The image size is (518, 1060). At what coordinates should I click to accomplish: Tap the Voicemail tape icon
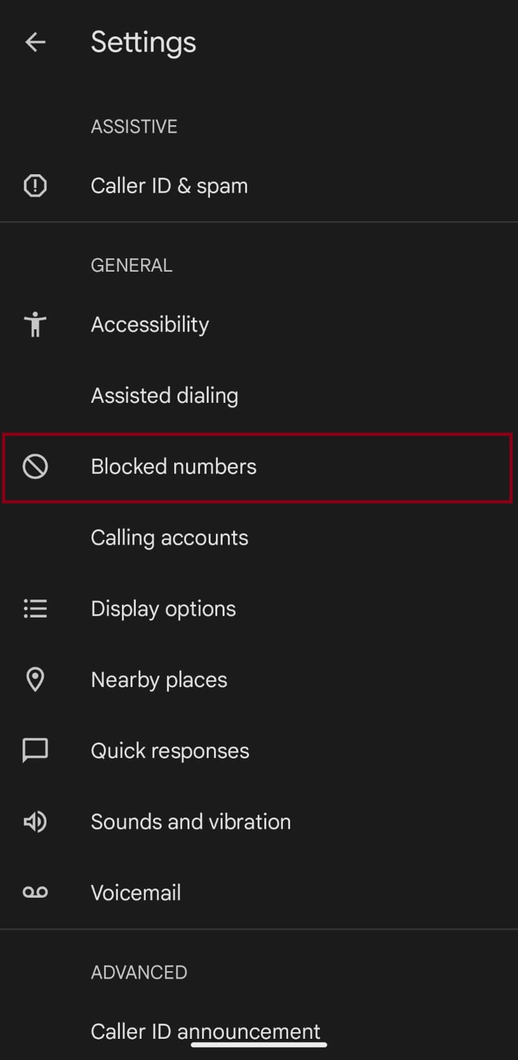pos(35,892)
